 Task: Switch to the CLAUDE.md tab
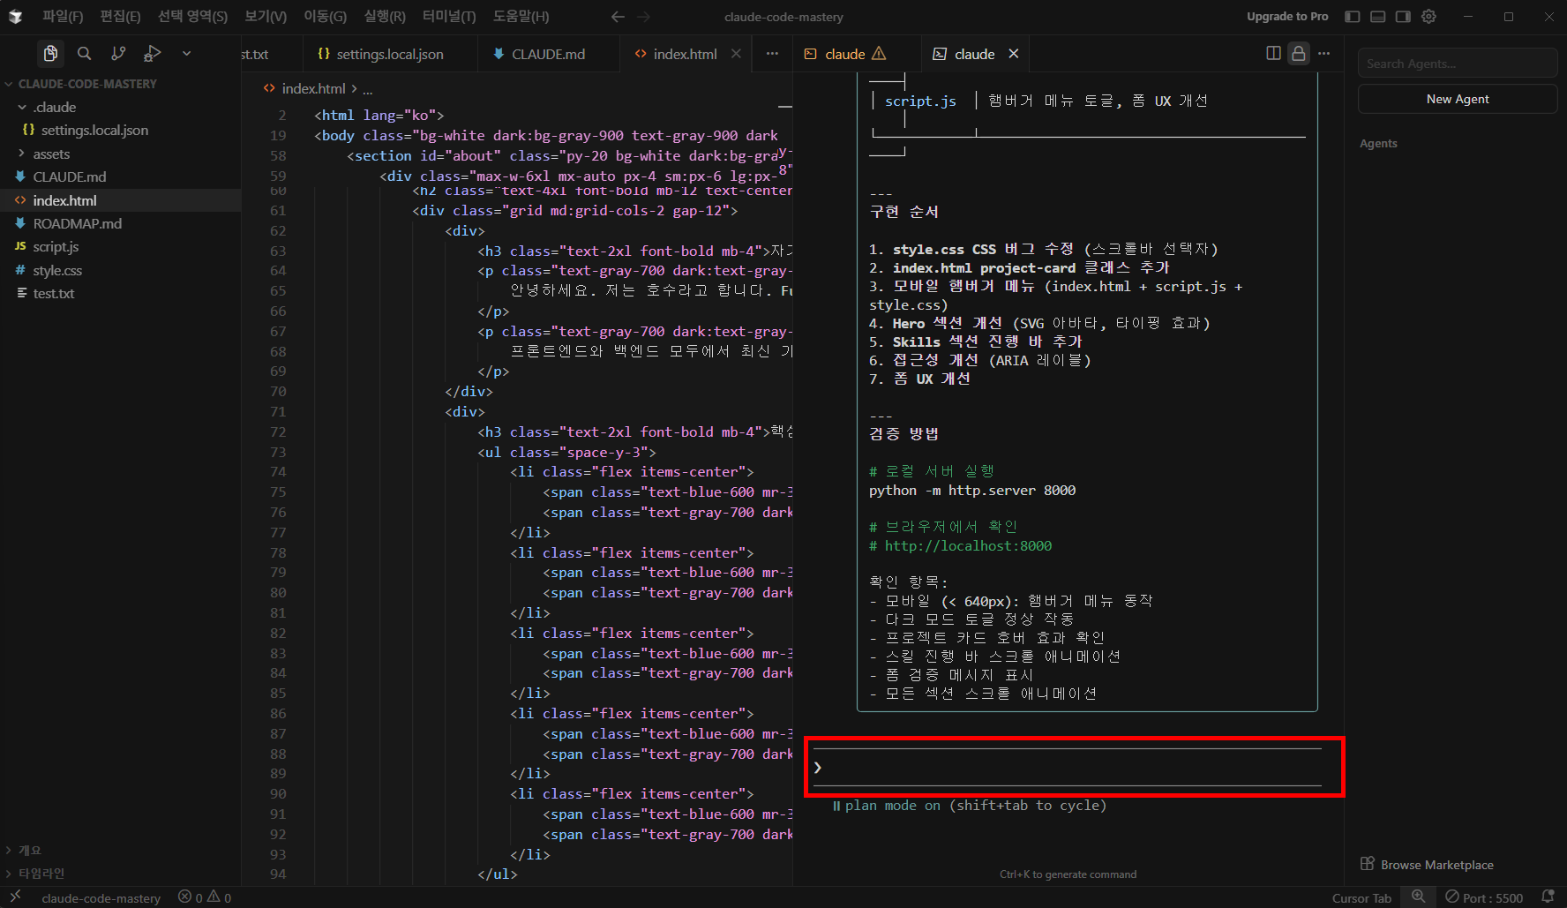[x=547, y=54]
